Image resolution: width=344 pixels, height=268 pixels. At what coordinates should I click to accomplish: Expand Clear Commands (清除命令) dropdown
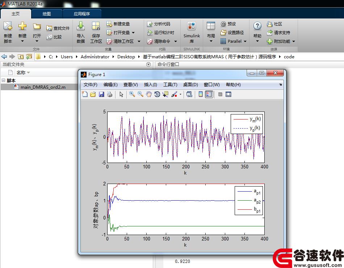coord(176,41)
